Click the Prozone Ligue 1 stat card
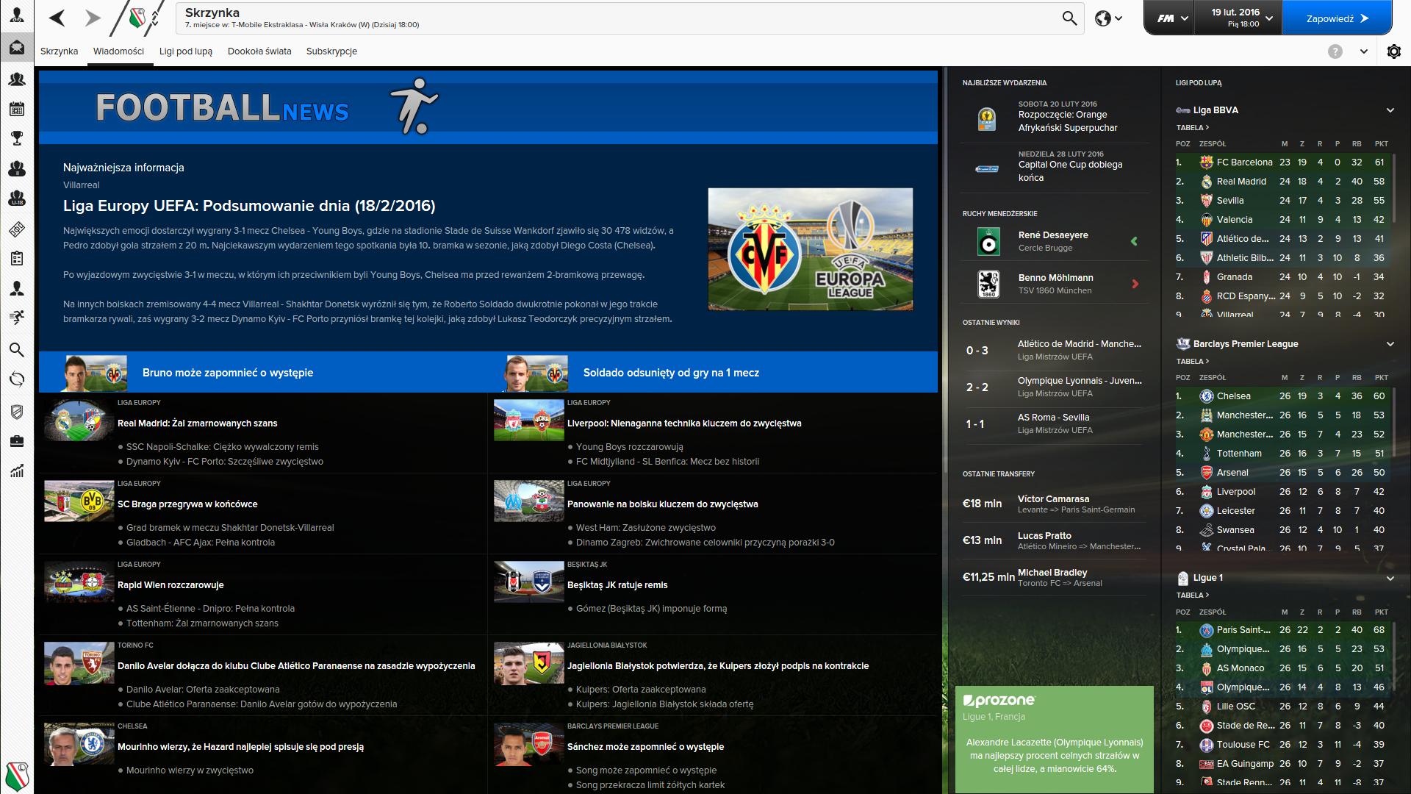 coord(1054,739)
